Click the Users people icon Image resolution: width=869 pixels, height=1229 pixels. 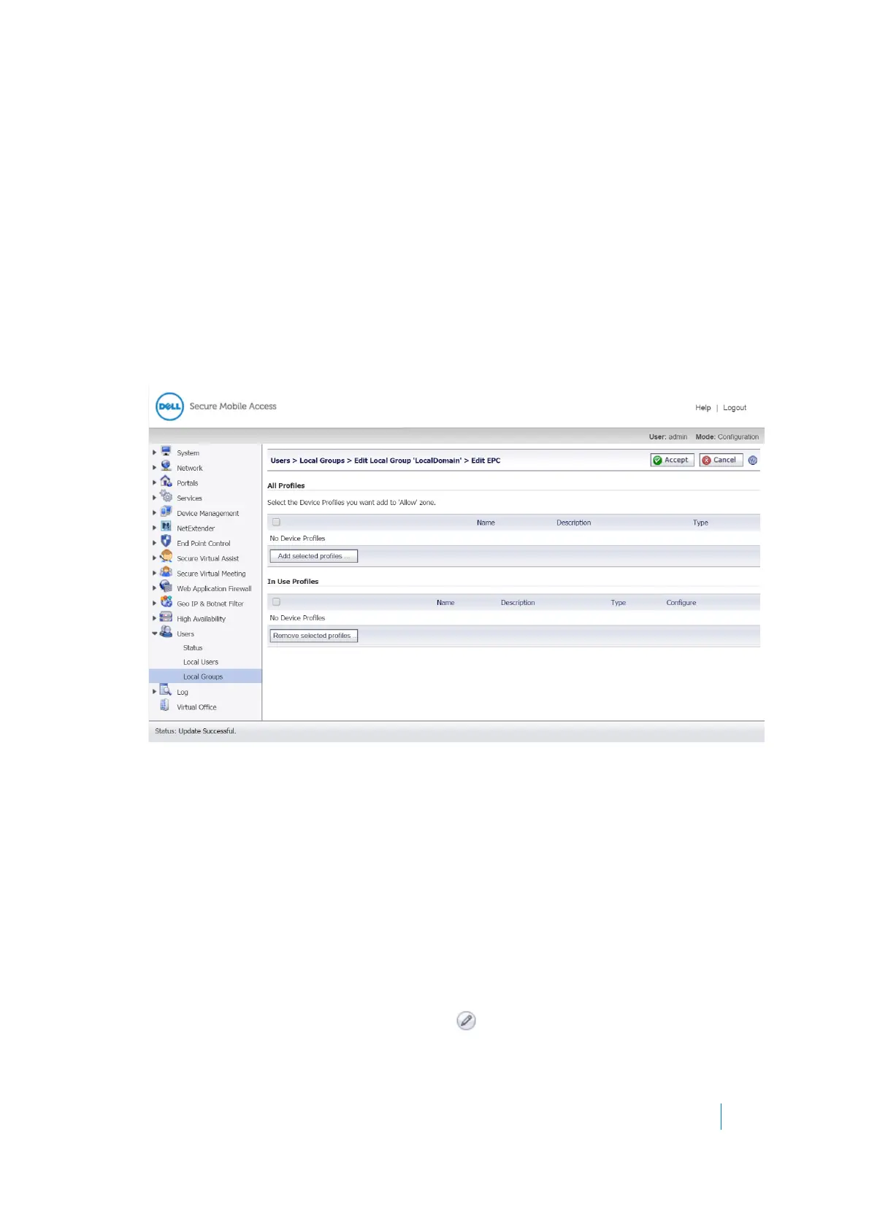[x=166, y=632]
